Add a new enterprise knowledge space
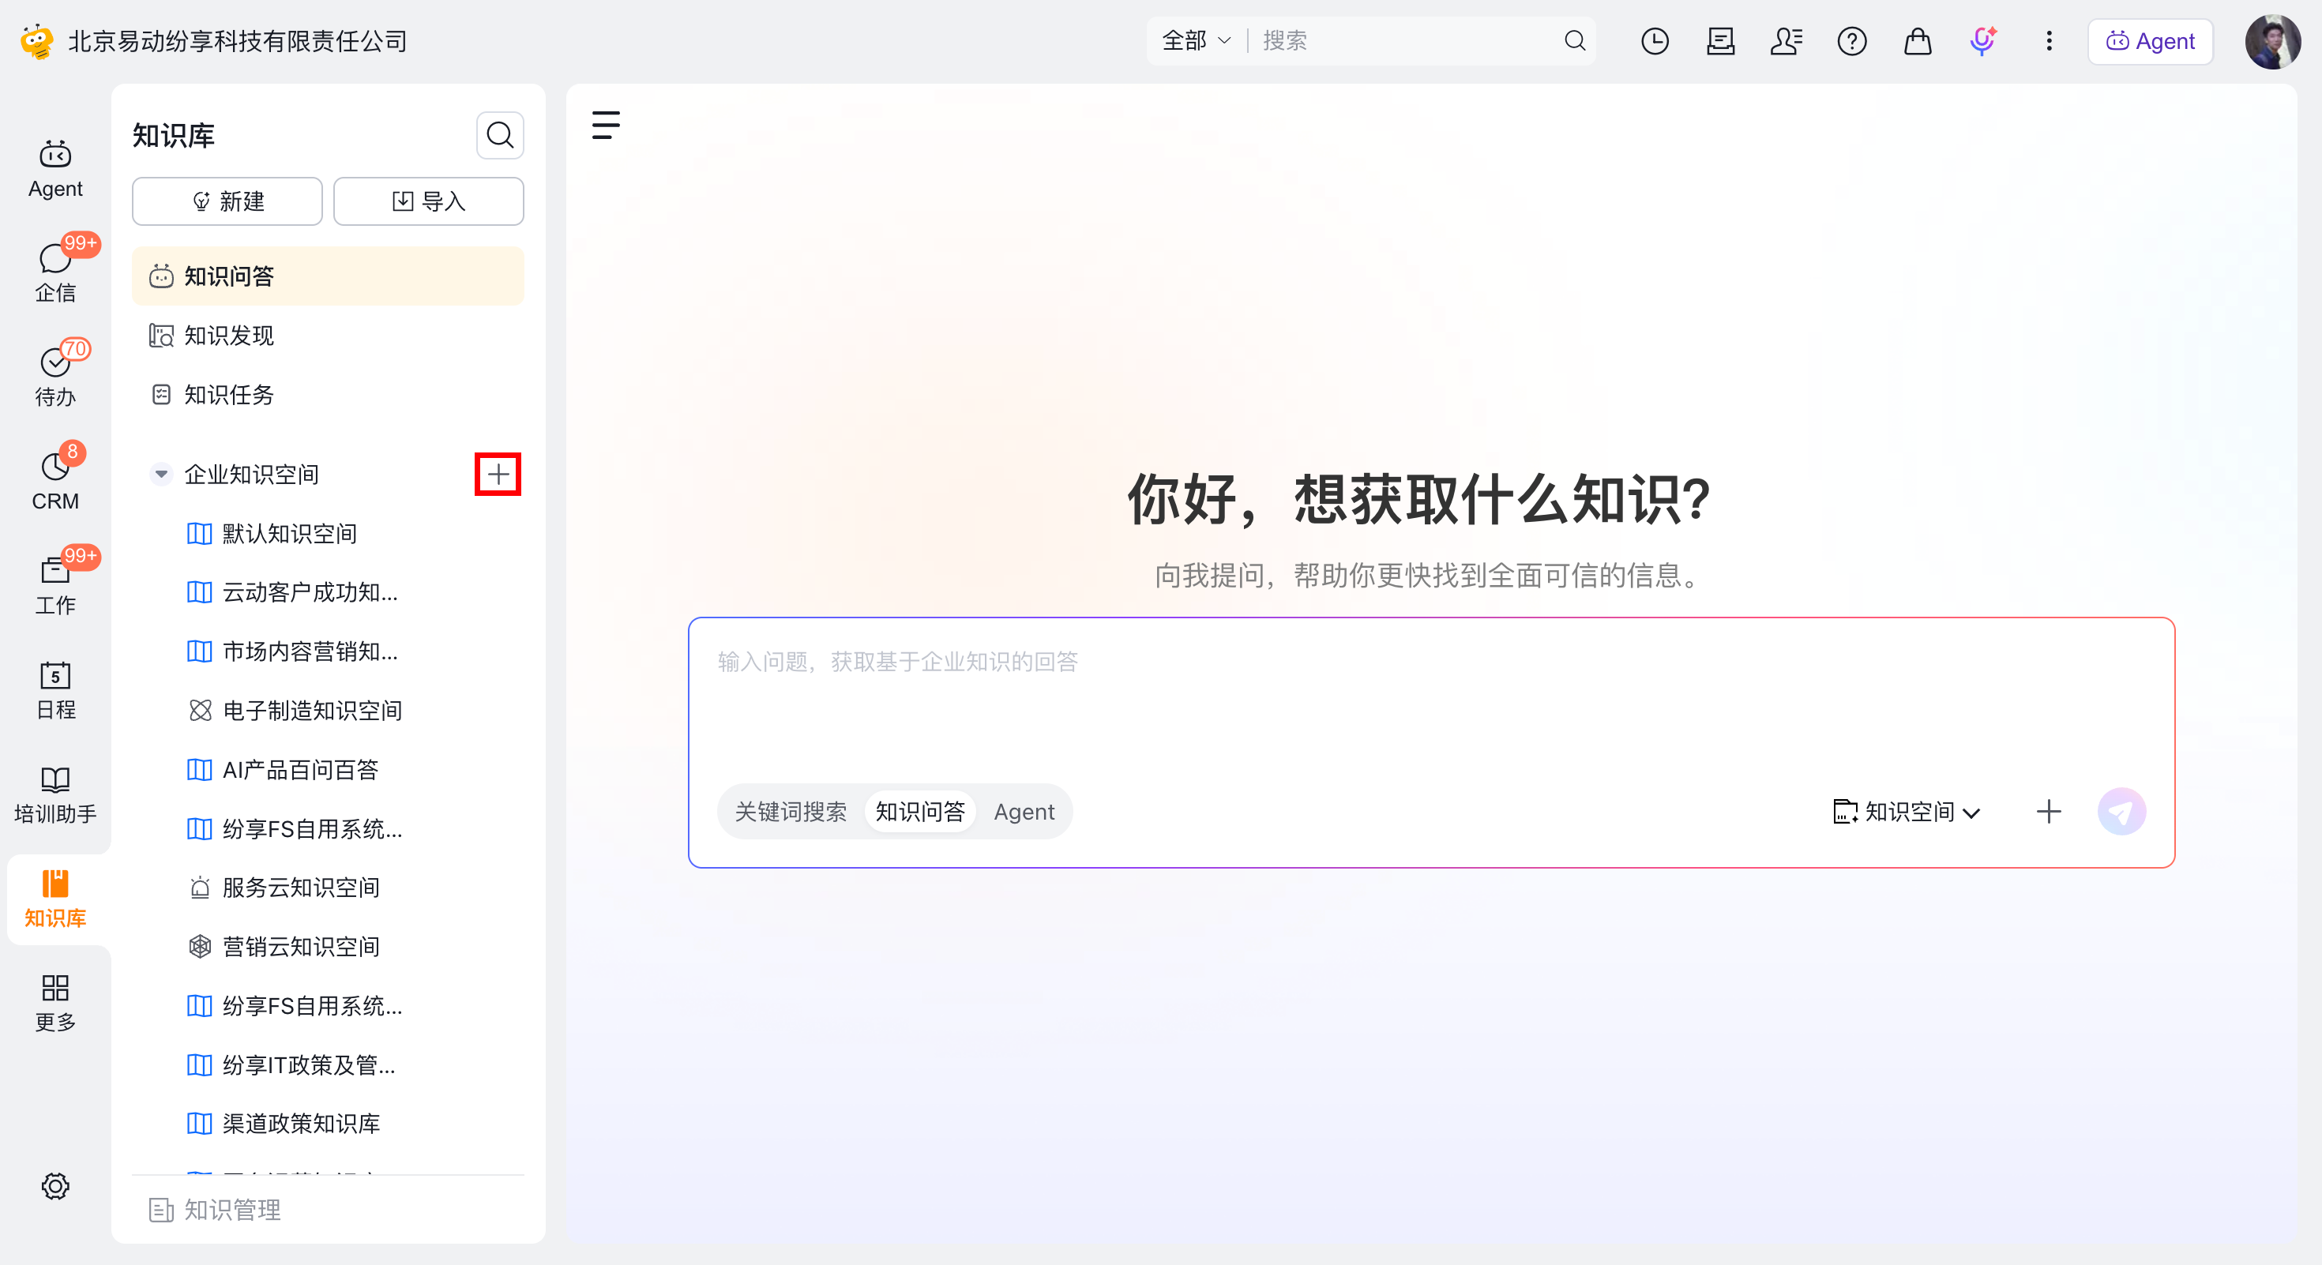Screen dimensions: 2322x1265 pyautogui.click(x=498, y=474)
